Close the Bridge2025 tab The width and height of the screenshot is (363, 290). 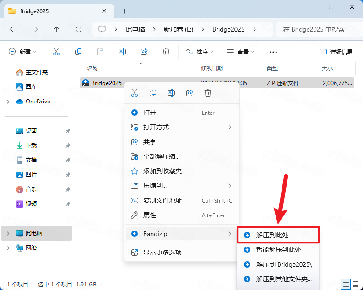(104, 11)
